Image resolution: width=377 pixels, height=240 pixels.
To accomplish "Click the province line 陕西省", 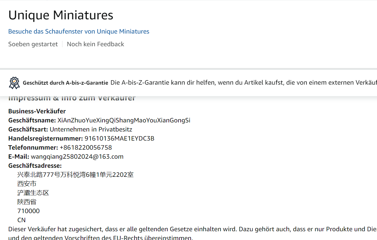I will coord(27,202).
